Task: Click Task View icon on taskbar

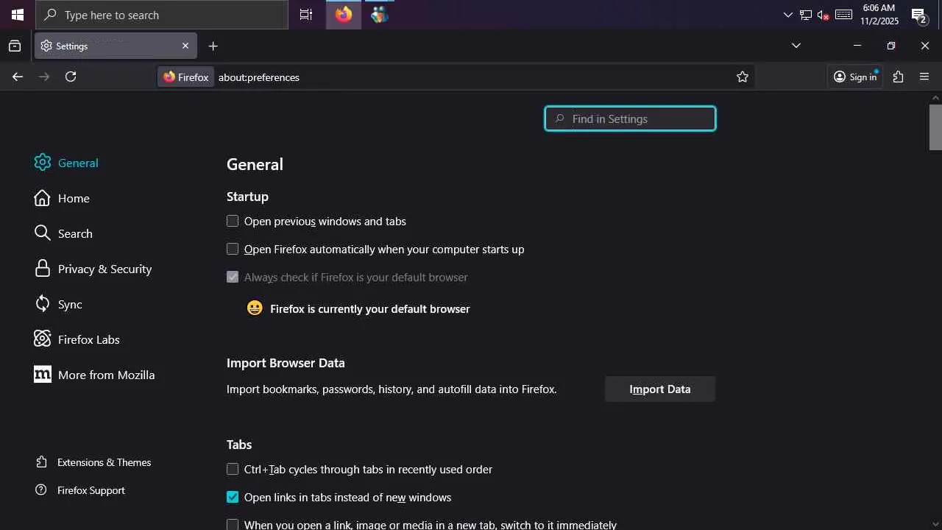Action: [306, 15]
